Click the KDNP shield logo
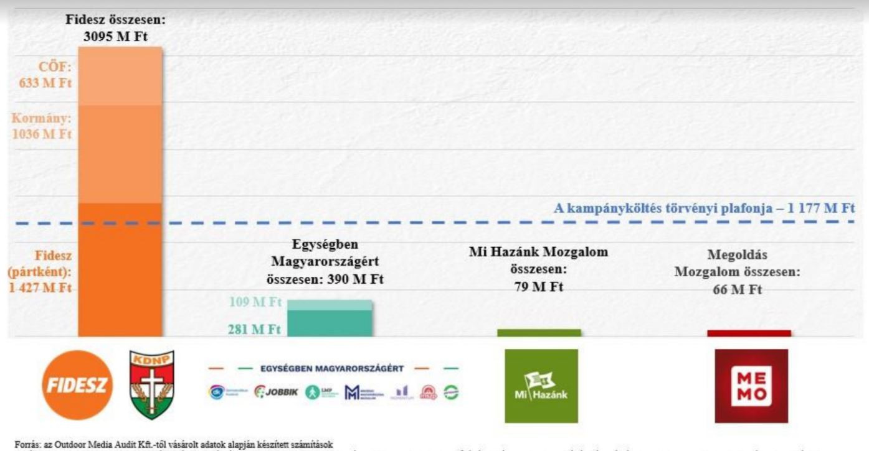 coord(152,385)
